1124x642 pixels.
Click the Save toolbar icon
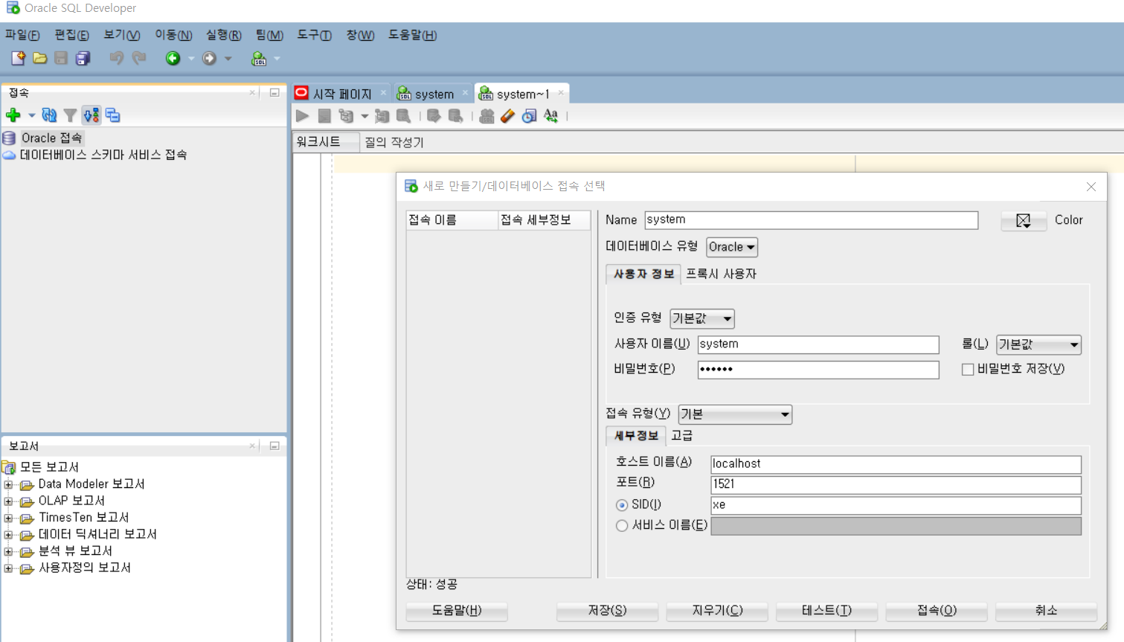(x=61, y=58)
